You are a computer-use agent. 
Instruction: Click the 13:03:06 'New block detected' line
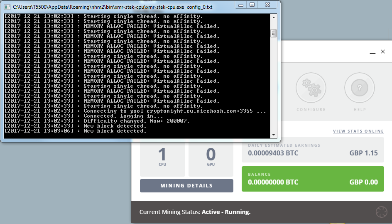75,131
